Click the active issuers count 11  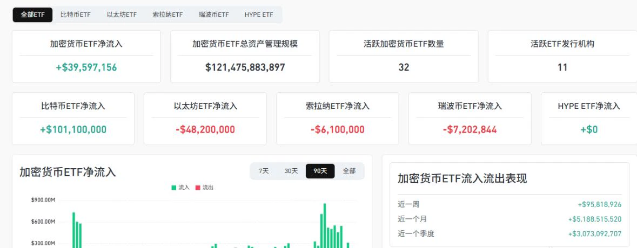(x=562, y=67)
